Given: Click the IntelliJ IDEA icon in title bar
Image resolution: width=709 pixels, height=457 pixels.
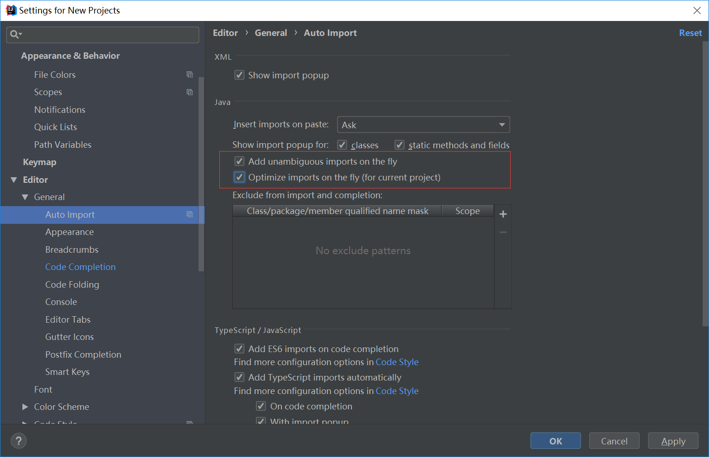Looking at the screenshot, I should pos(11,10).
